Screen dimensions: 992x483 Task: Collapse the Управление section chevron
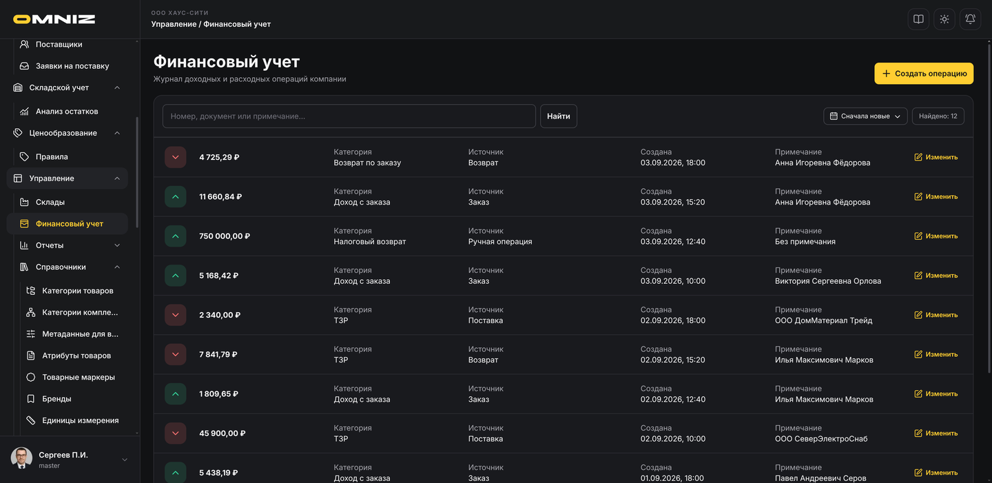[117, 178]
